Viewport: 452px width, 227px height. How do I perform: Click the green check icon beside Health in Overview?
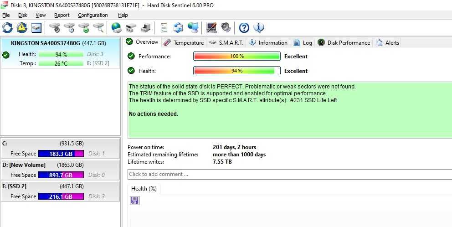click(131, 71)
